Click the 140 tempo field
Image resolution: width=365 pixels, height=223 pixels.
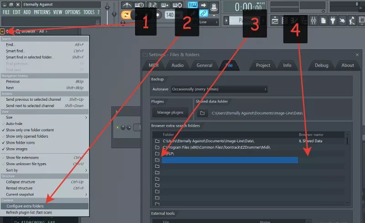(172, 15)
